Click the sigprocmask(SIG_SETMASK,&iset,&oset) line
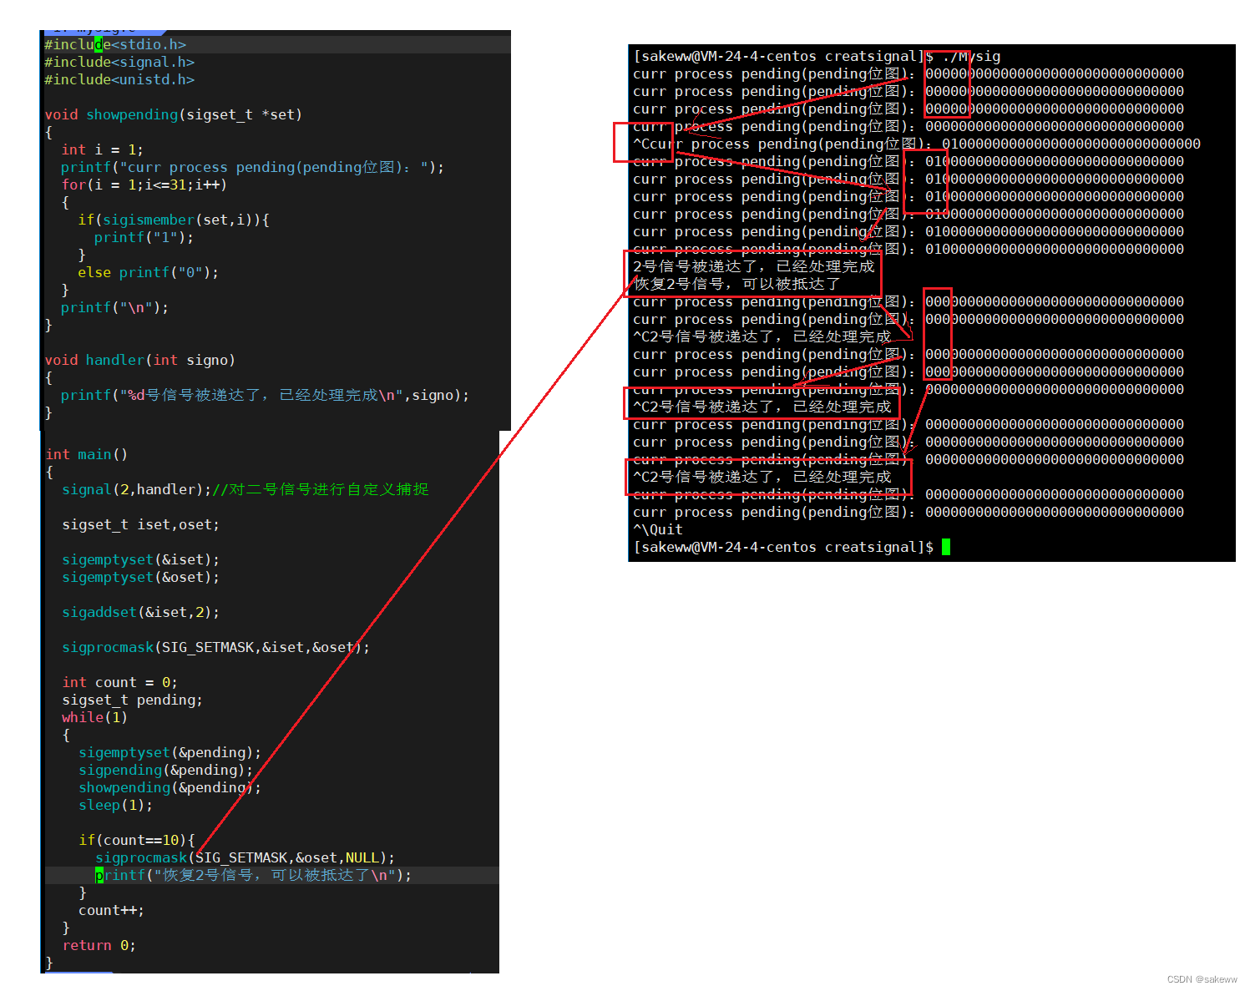Screen dimensions: 1250x991 [x=216, y=647]
